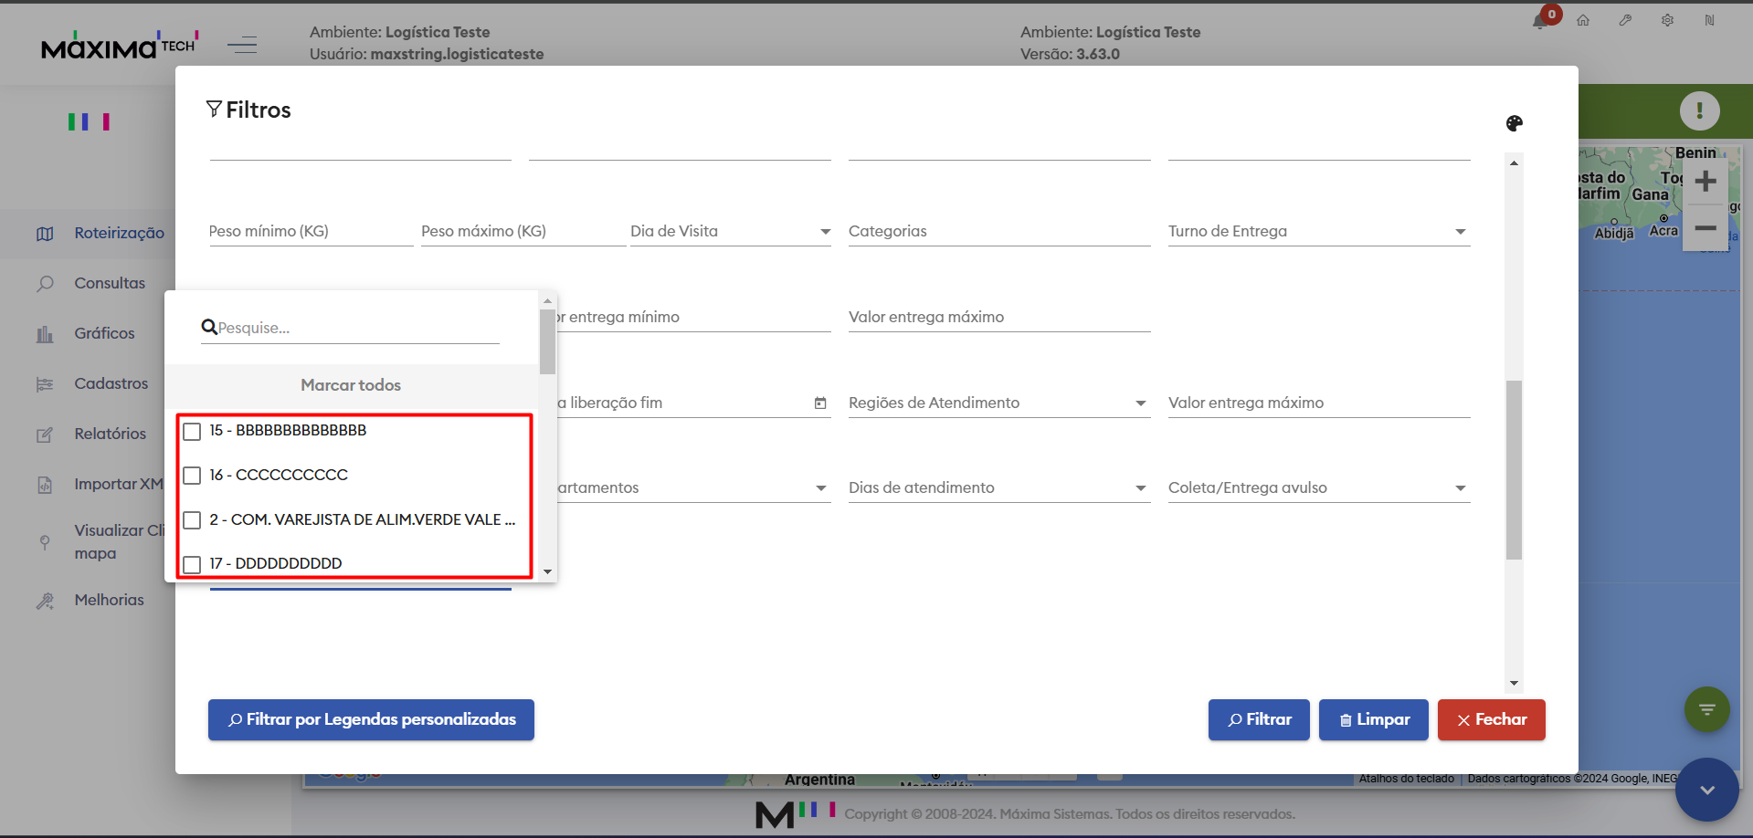Click the version text 3.63.0

coord(1098,55)
